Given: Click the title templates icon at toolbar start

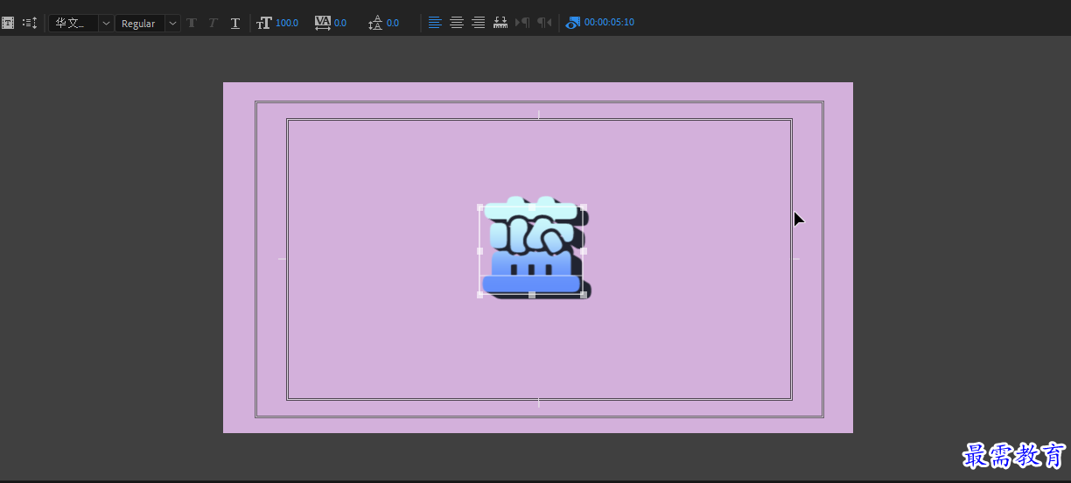Looking at the screenshot, I should click(x=8, y=23).
